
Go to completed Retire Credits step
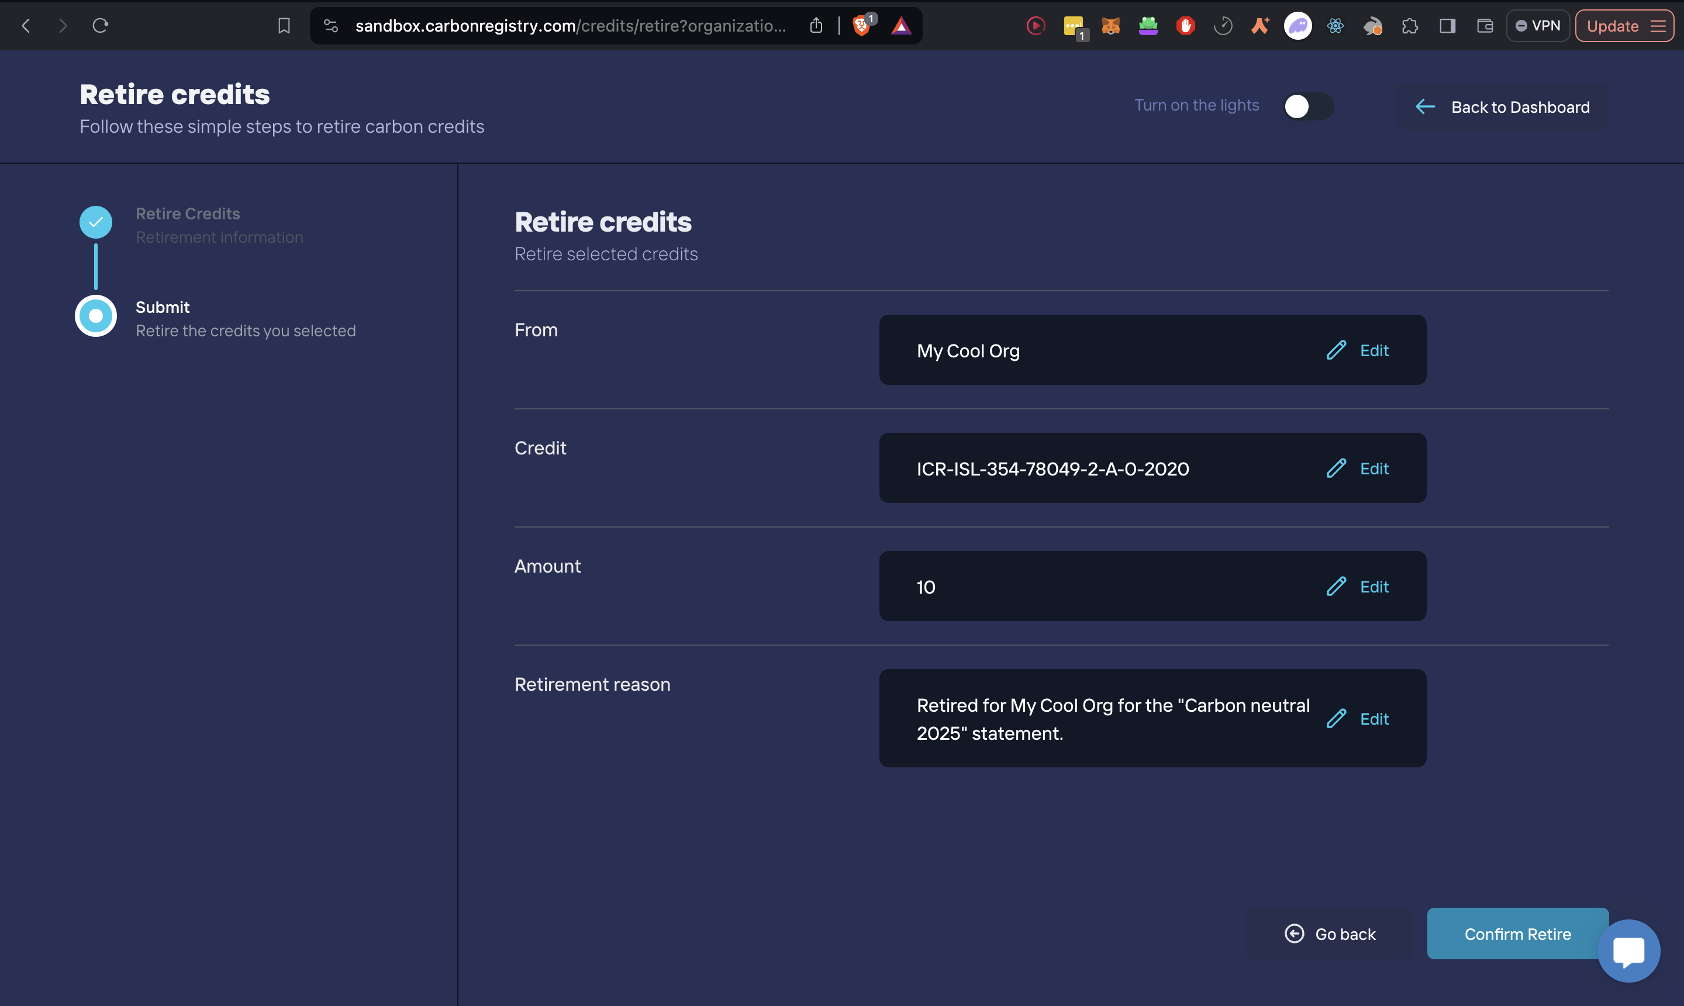(x=188, y=214)
